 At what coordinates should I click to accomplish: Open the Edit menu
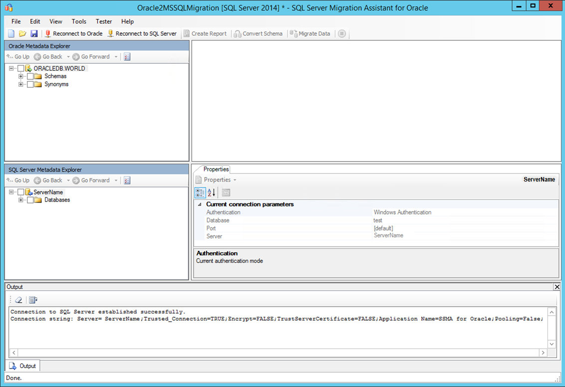pos(35,21)
